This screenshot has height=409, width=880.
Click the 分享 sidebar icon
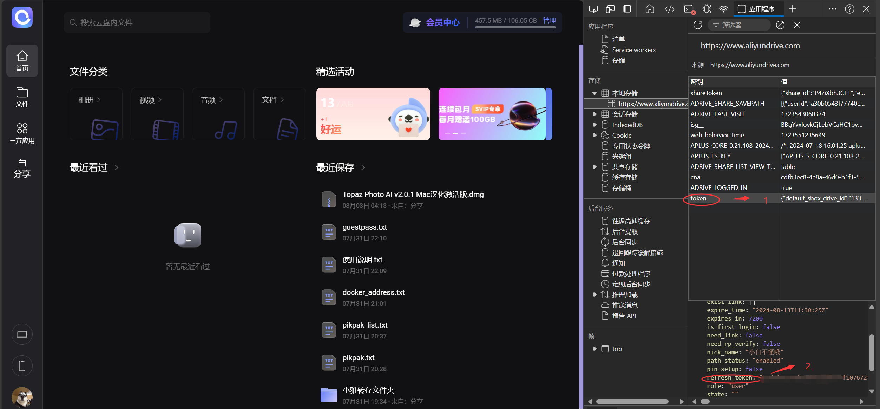coord(22,169)
